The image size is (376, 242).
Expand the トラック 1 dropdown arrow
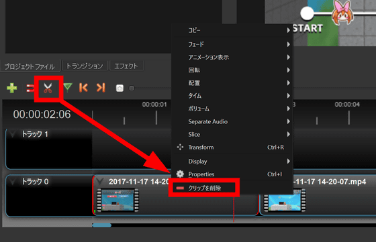[x=13, y=134]
